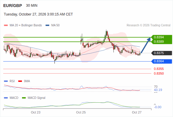
Task: Click the RSI value 43.19
Action: tap(158, 90)
